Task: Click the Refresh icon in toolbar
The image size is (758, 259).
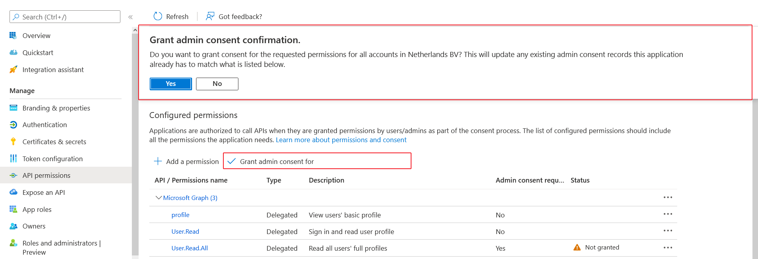Action: [158, 16]
